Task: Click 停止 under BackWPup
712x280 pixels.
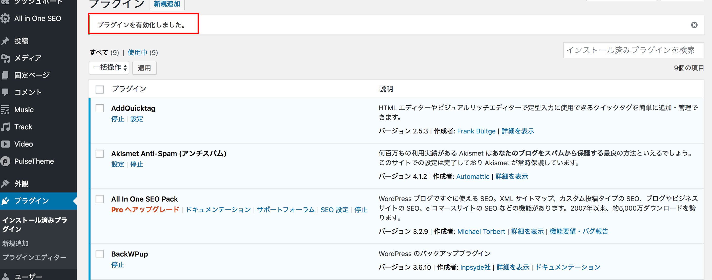Action: 118,265
